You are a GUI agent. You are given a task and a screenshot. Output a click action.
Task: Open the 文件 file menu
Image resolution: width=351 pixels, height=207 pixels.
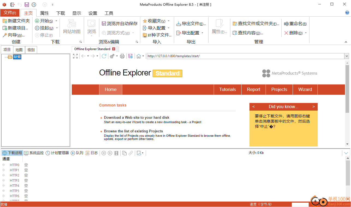pyautogui.click(x=10, y=13)
